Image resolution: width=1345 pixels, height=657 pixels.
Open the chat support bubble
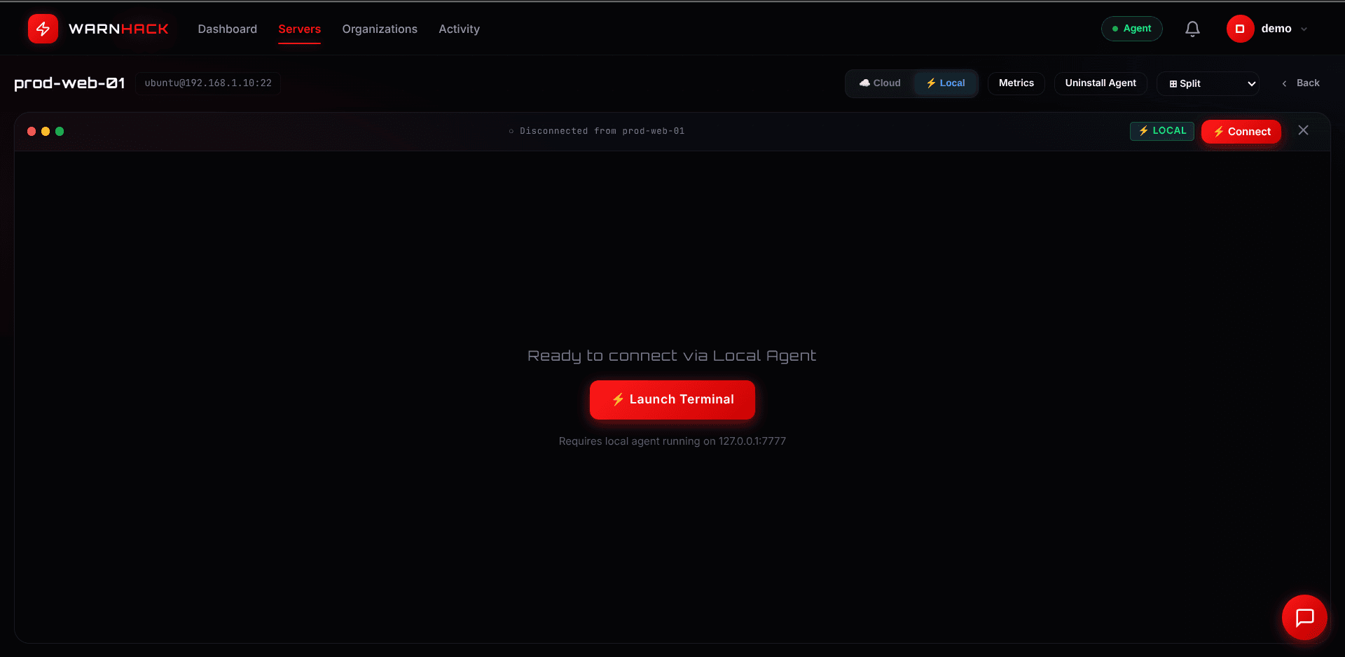coord(1304,617)
